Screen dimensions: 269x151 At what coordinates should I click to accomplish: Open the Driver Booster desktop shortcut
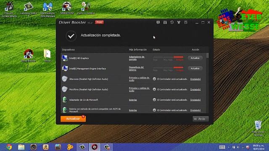[x=29, y=56]
